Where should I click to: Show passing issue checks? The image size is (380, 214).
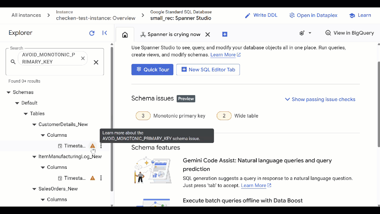click(320, 99)
